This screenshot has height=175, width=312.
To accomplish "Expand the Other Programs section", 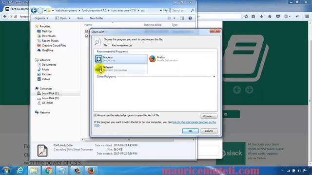I will pyautogui.click(x=214, y=76).
